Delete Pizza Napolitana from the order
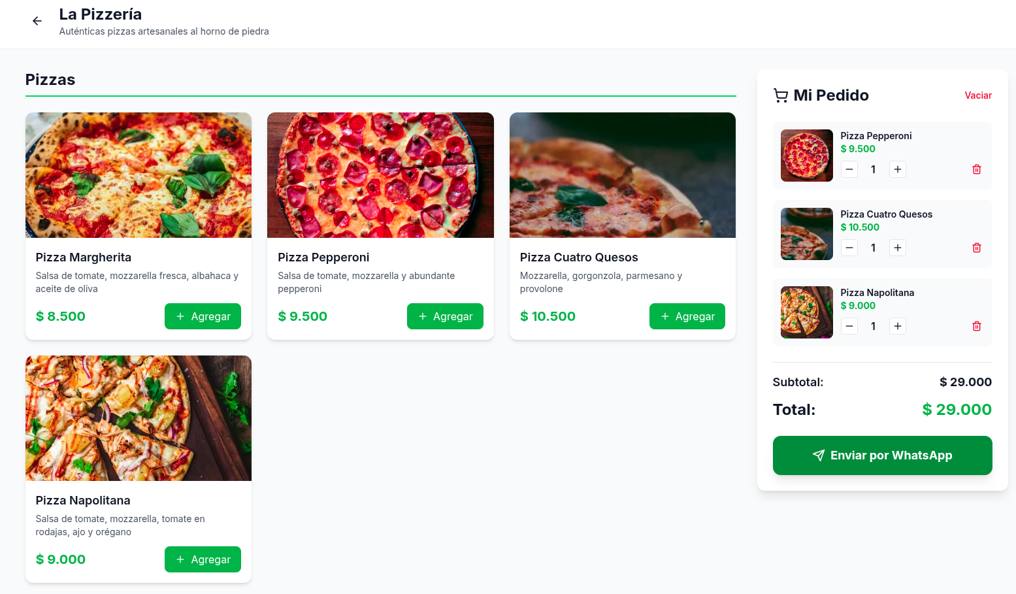Screen dimensions: 1016x594 click(976, 326)
